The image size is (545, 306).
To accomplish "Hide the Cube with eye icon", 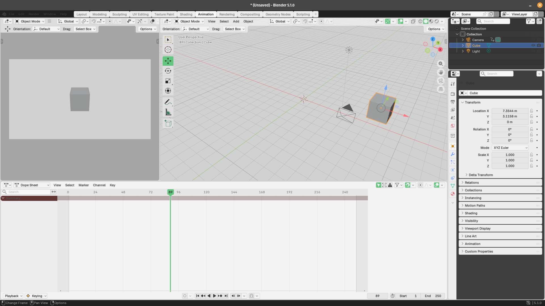I will (x=533, y=46).
